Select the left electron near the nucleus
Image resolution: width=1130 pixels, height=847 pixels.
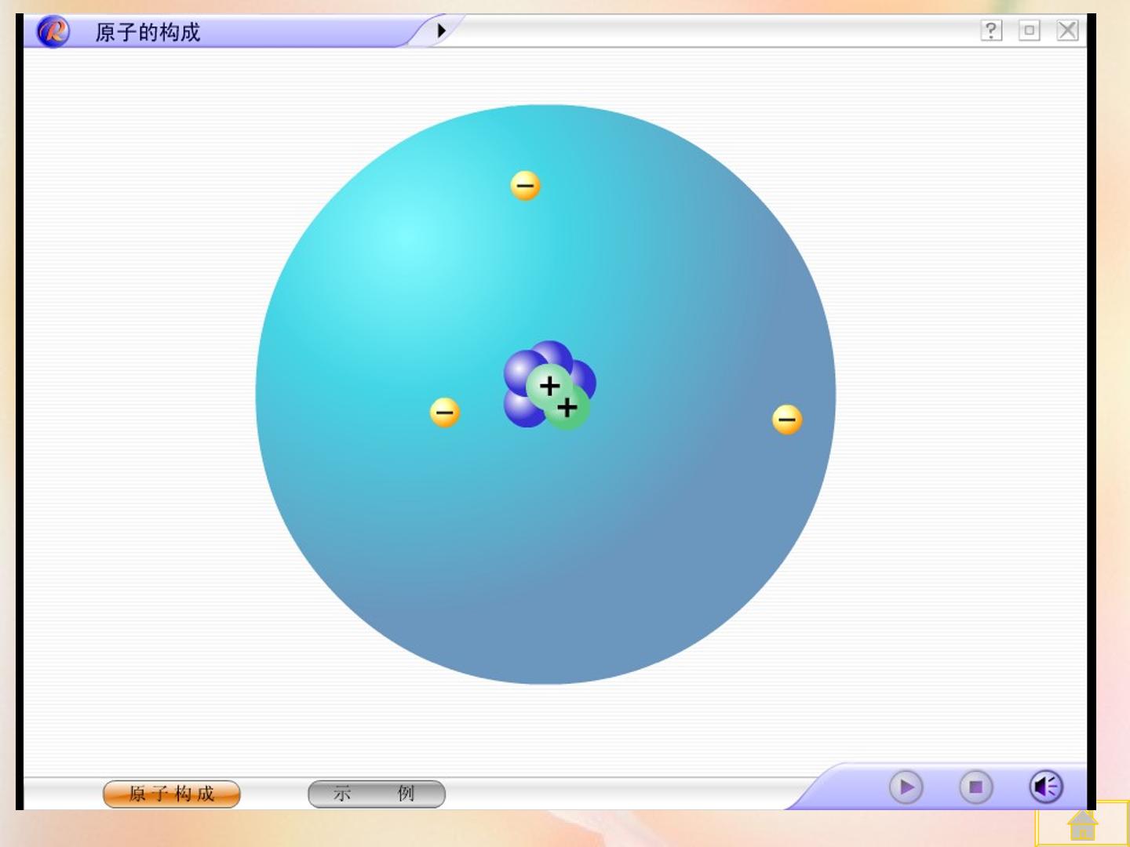445,413
